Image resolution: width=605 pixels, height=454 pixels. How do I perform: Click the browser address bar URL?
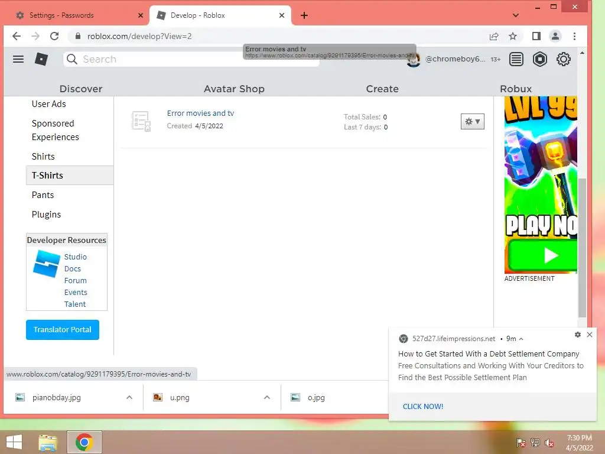tap(139, 36)
